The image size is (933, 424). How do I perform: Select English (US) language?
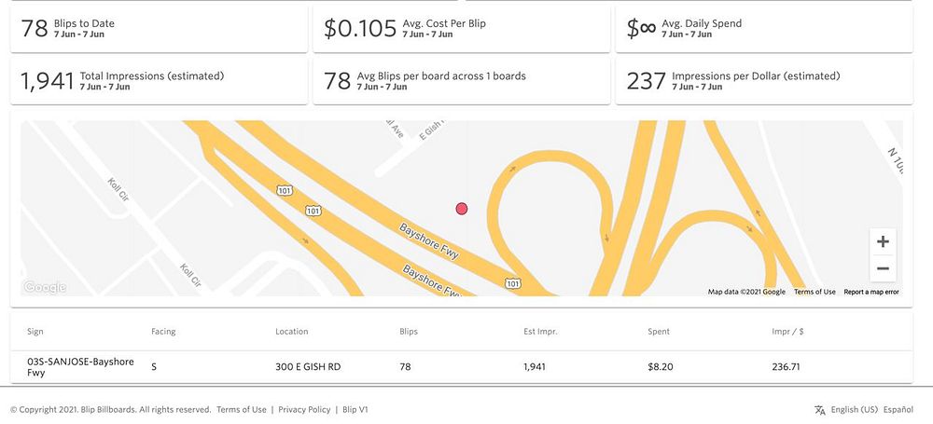pos(854,409)
